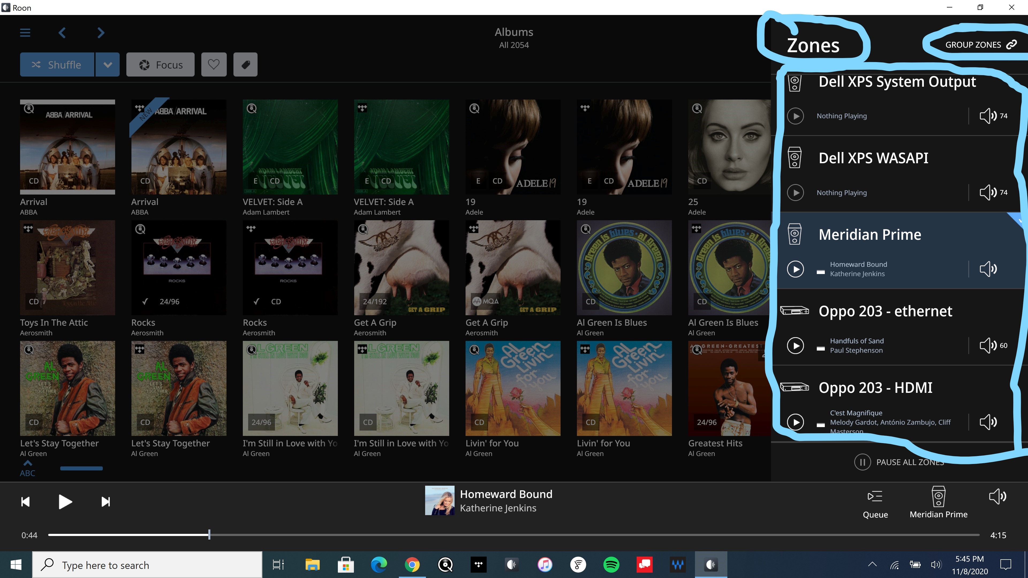Click the taskbar search box
The image size is (1028, 578).
coord(147,565)
